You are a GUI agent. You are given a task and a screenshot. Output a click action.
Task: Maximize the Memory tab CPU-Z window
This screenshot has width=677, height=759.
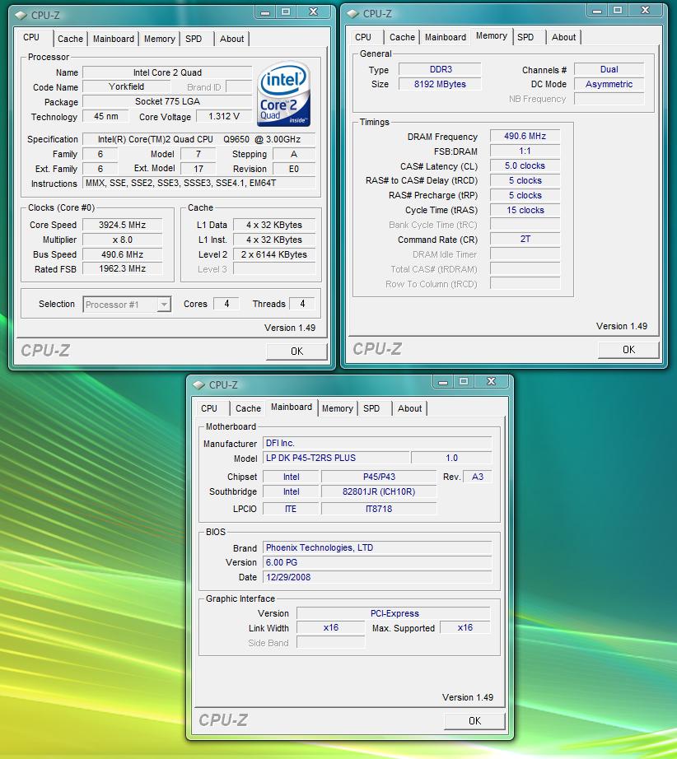[x=618, y=11]
